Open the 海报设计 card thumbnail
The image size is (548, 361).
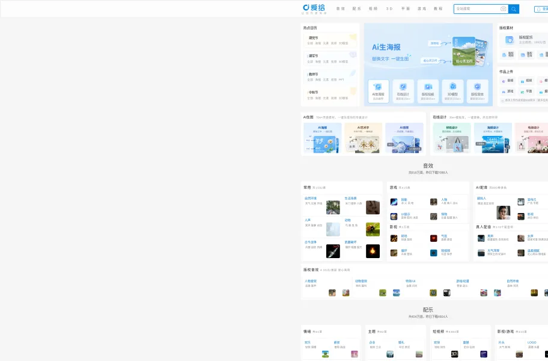click(x=493, y=138)
